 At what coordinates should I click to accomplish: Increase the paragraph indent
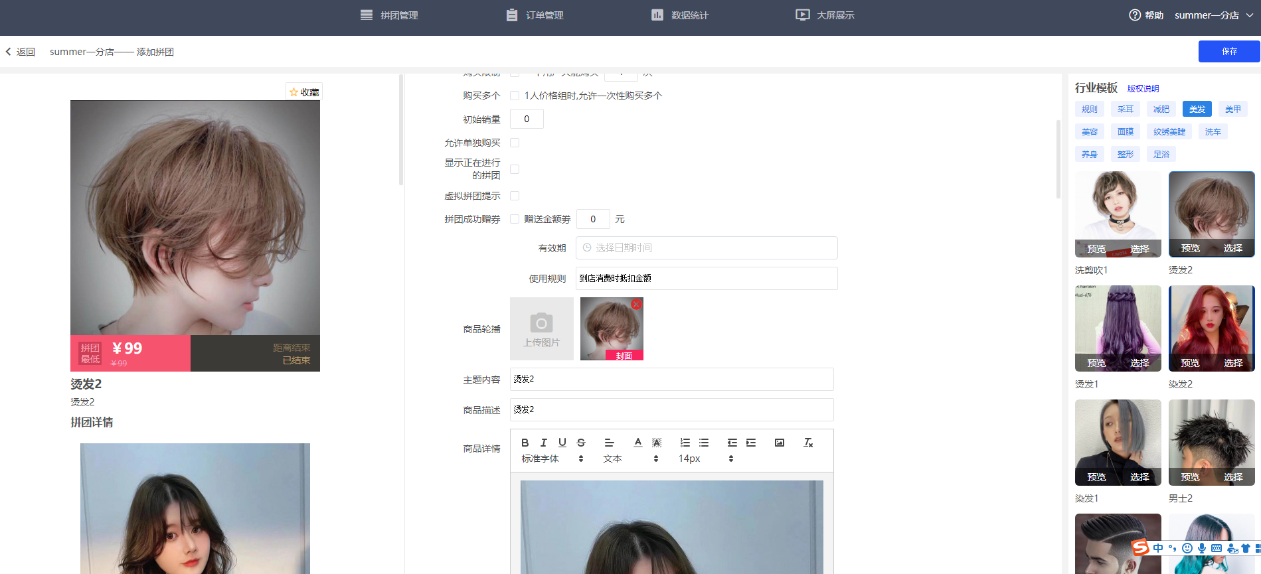[x=751, y=443]
